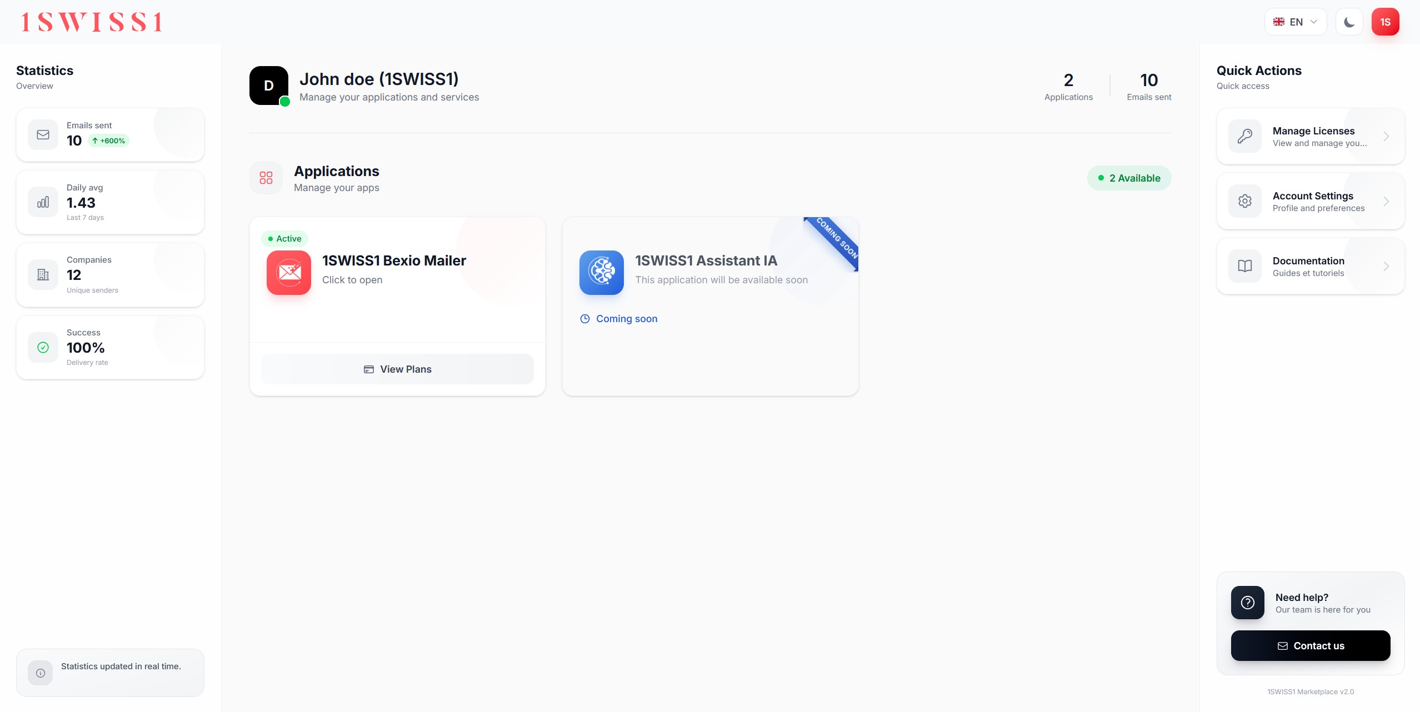The image size is (1420, 712).
Task: Expand Manage Licenses with its chevron
Action: [1386, 136]
